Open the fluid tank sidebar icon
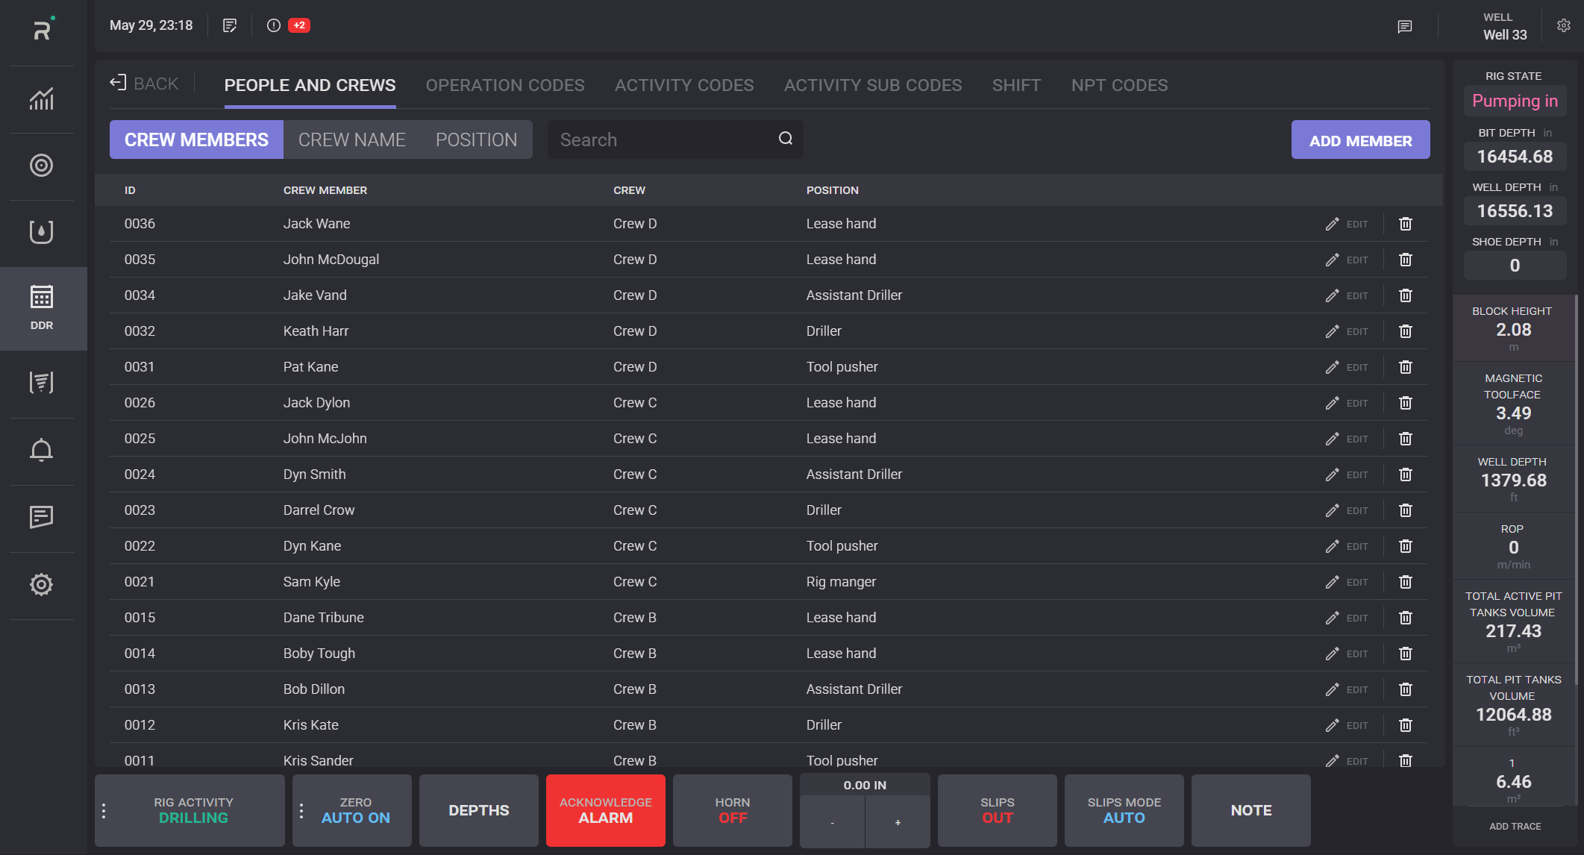This screenshot has width=1584, height=855. click(42, 232)
